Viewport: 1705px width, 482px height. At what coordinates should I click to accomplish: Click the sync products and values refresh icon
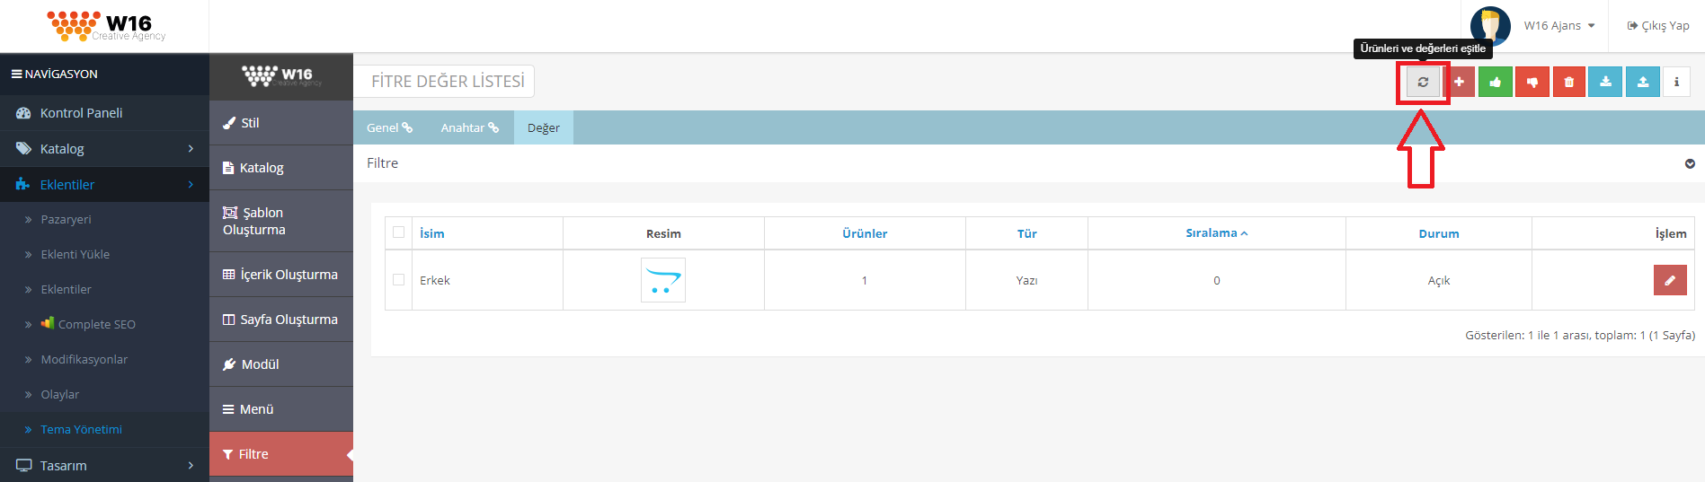click(x=1422, y=82)
